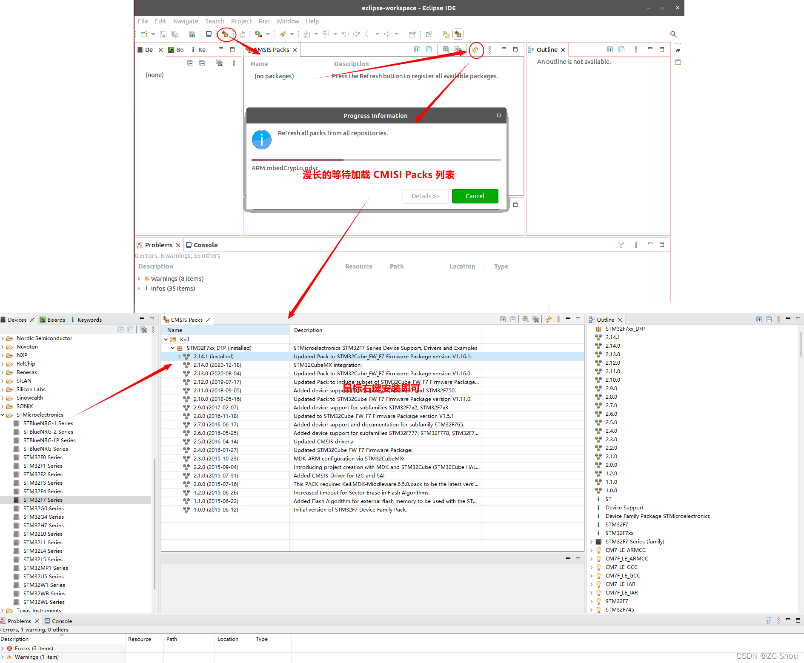
Task: Expand the 2.14.1 (installed) version node
Action: (179, 356)
